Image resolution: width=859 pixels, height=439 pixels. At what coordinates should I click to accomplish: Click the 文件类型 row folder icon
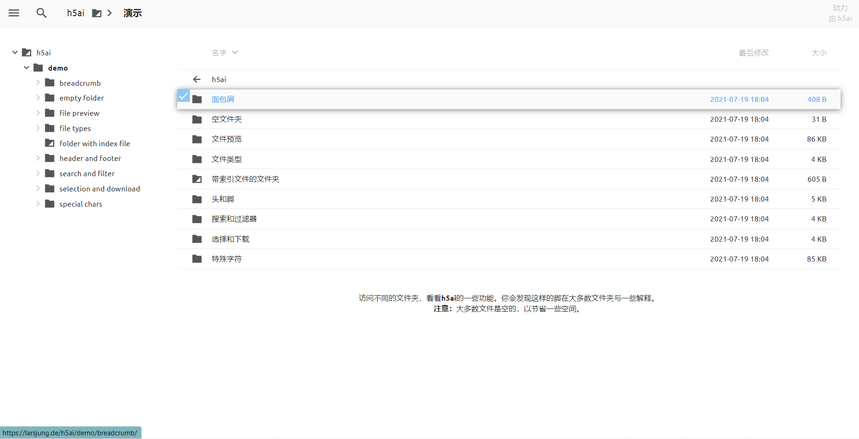click(x=197, y=159)
